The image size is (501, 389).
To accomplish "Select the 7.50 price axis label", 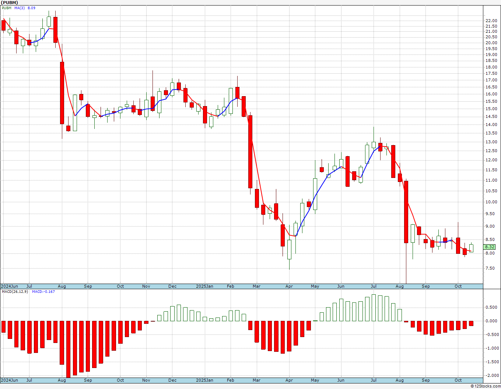I will click(x=490, y=268).
